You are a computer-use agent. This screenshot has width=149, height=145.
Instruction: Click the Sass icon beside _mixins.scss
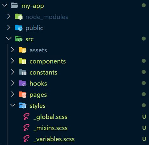(26, 127)
